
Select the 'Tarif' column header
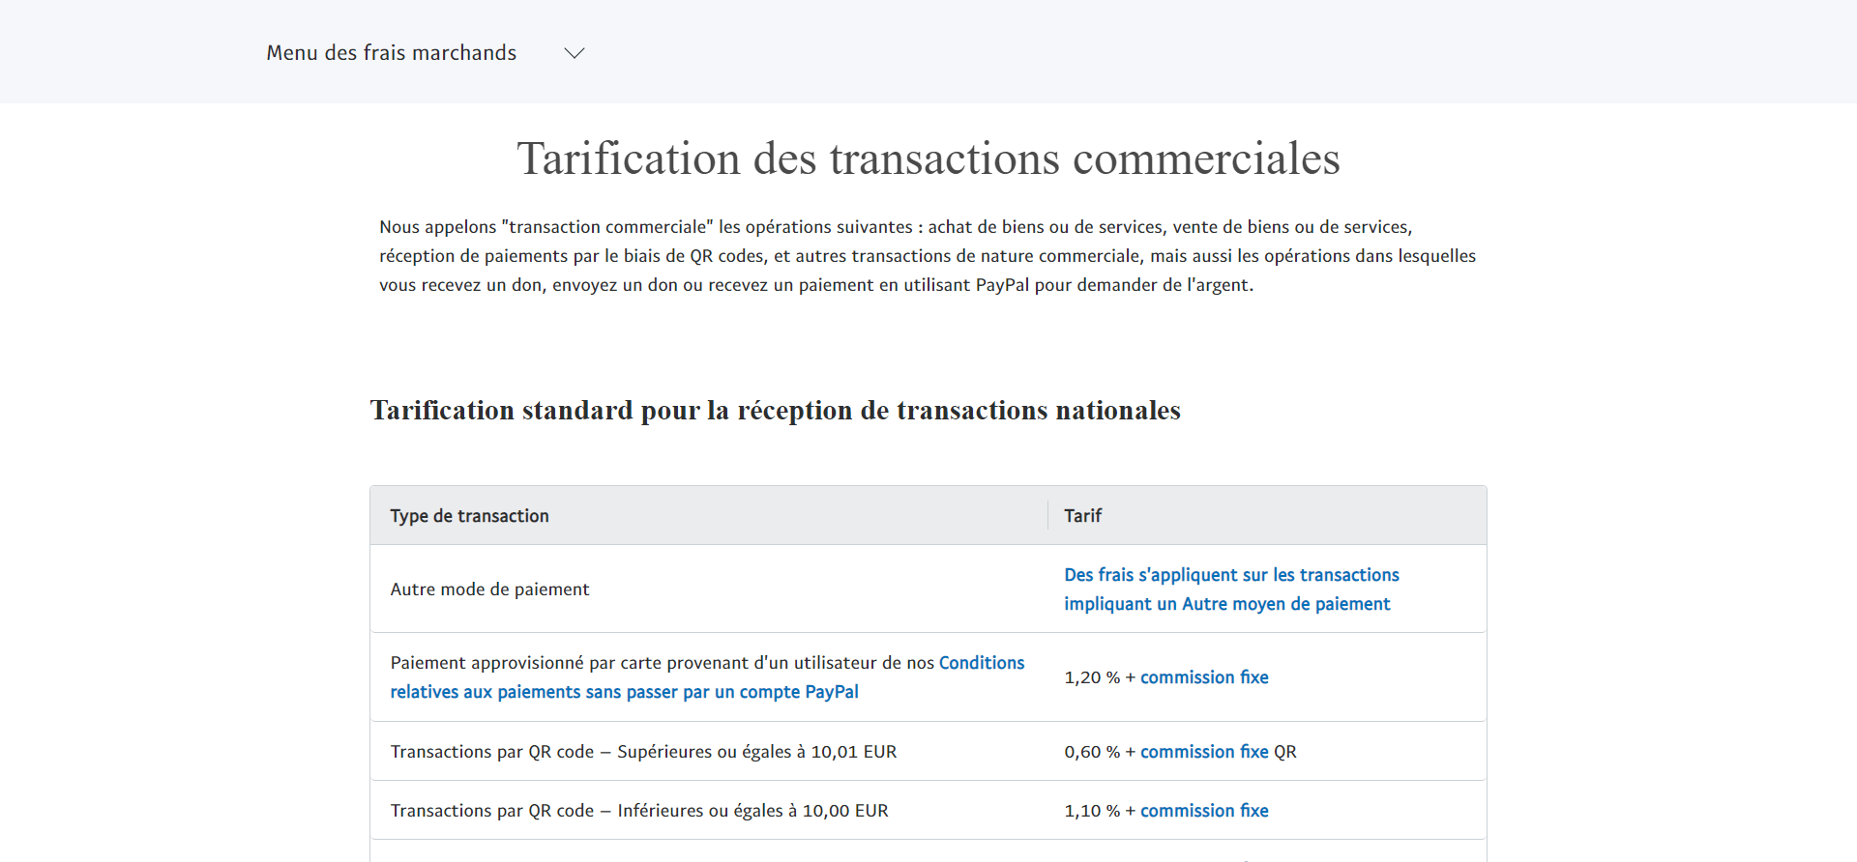[x=1082, y=516]
